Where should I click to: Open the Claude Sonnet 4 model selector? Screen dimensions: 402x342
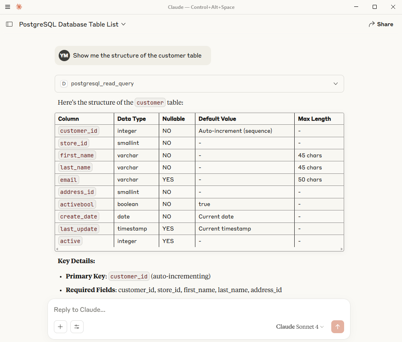click(300, 327)
